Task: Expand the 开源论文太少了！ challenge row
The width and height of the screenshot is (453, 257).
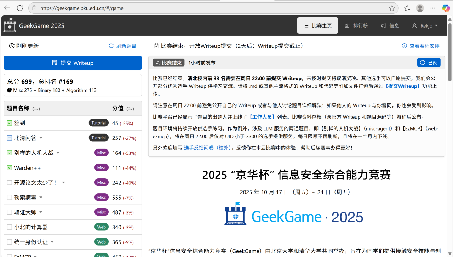Action: pyautogui.click(x=64, y=183)
